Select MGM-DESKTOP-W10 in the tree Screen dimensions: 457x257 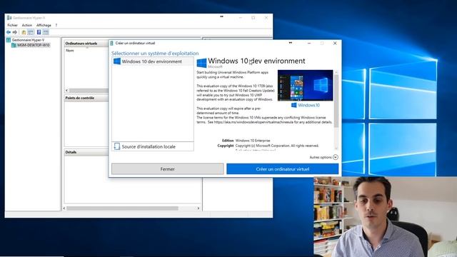tap(34, 45)
